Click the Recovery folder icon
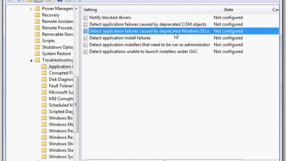The image size is (286, 161). click(x=37, y=15)
